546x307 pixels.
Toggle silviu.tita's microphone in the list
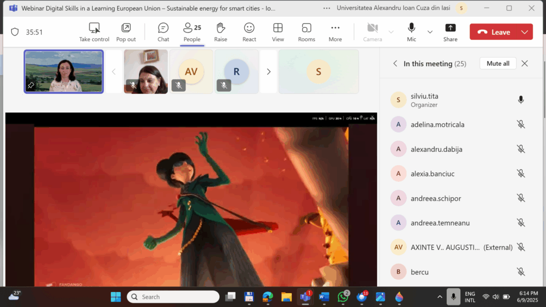pyautogui.click(x=521, y=100)
